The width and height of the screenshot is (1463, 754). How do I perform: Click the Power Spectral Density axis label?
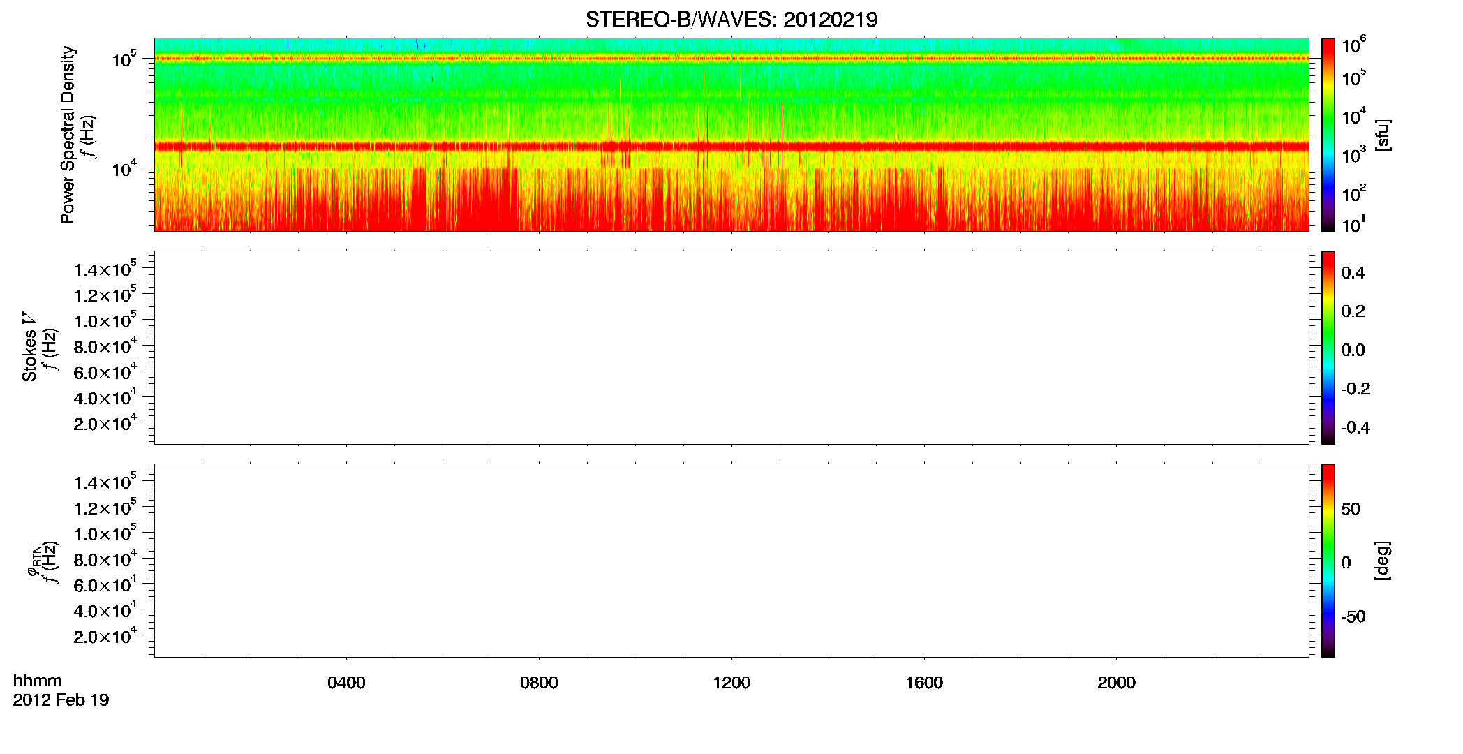(68, 135)
